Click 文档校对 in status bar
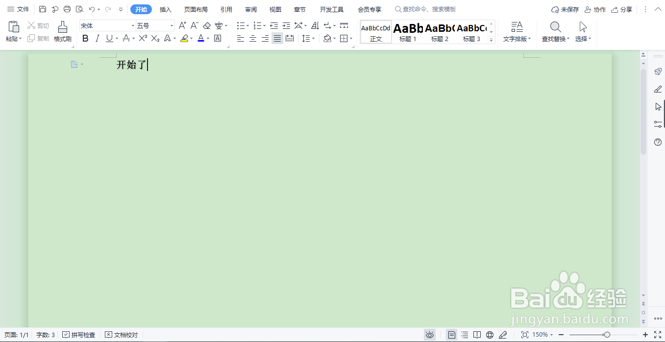 click(122, 335)
